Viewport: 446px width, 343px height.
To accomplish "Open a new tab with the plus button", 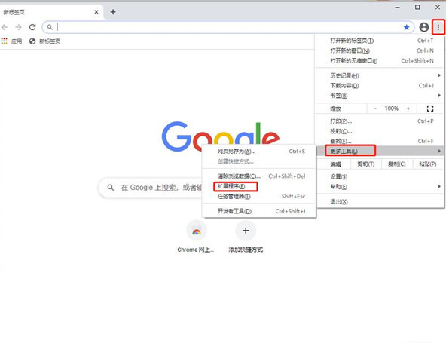I will 113,12.
